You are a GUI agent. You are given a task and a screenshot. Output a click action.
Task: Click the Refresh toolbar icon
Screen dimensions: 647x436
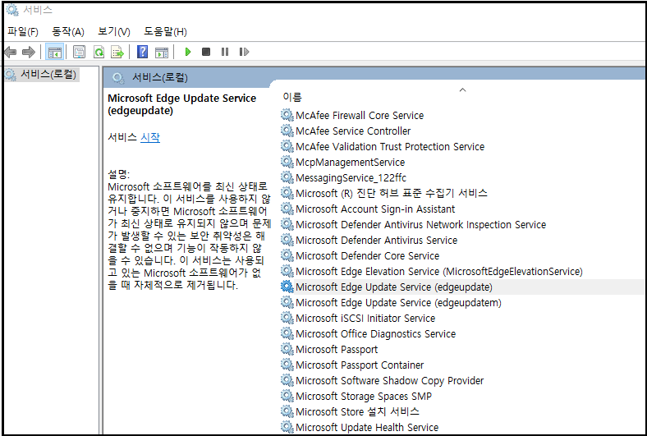(99, 52)
